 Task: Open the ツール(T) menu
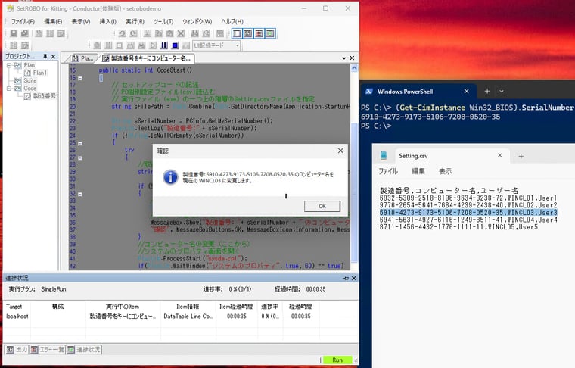click(x=163, y=22)
